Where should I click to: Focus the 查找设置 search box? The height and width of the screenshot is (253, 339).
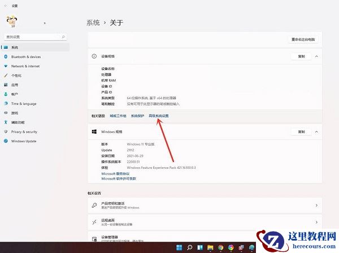click(36, 37)
